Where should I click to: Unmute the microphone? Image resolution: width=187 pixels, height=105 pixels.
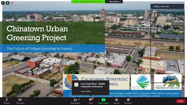click(6, 101)
